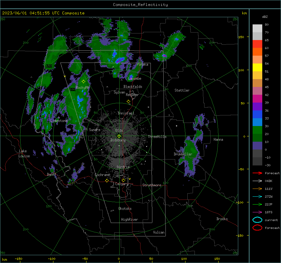Viewport: 281px width, 263px height.
Task: Click the Ponoka city label
Action: (x=142, y=64)
